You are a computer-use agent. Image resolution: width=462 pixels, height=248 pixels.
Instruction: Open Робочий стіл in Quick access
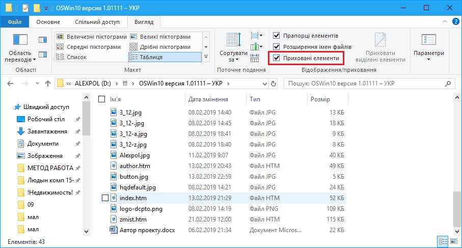(46, 119)
